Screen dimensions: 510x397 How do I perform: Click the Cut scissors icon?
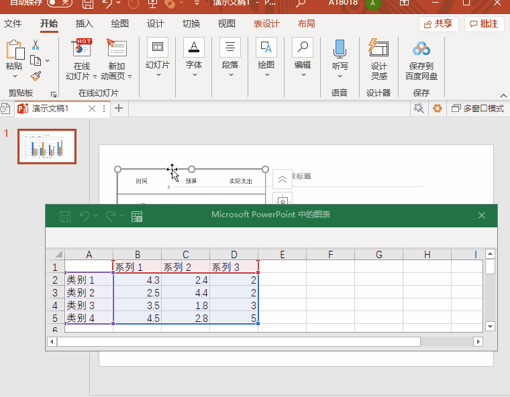[x=36, y=45]
